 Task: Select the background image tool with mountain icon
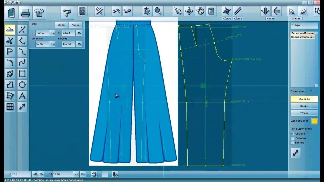click(10, 29)
